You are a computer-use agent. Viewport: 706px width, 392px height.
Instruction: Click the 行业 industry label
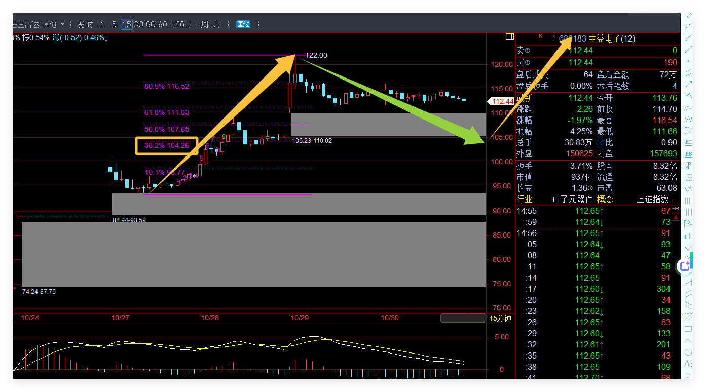point(525,200)
